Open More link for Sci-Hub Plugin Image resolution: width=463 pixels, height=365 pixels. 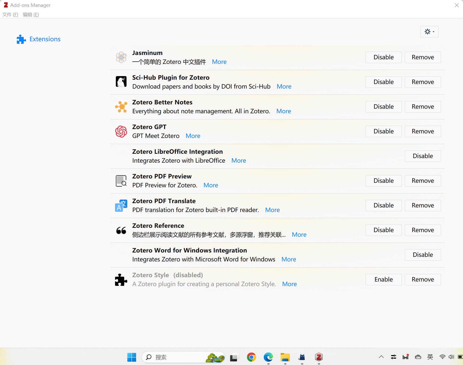pos(284,87)
